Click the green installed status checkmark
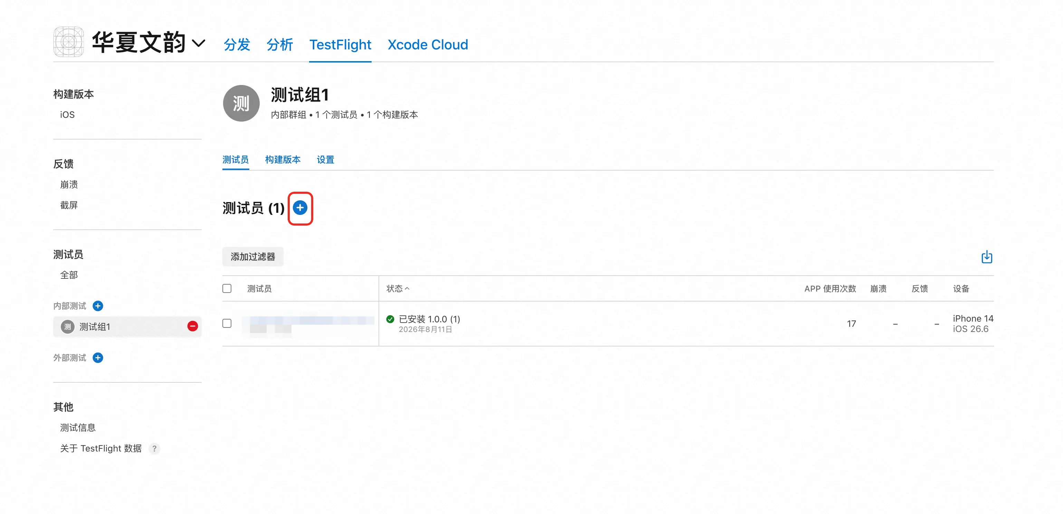This screenshot has width=1063, height=514. [390, 319]
